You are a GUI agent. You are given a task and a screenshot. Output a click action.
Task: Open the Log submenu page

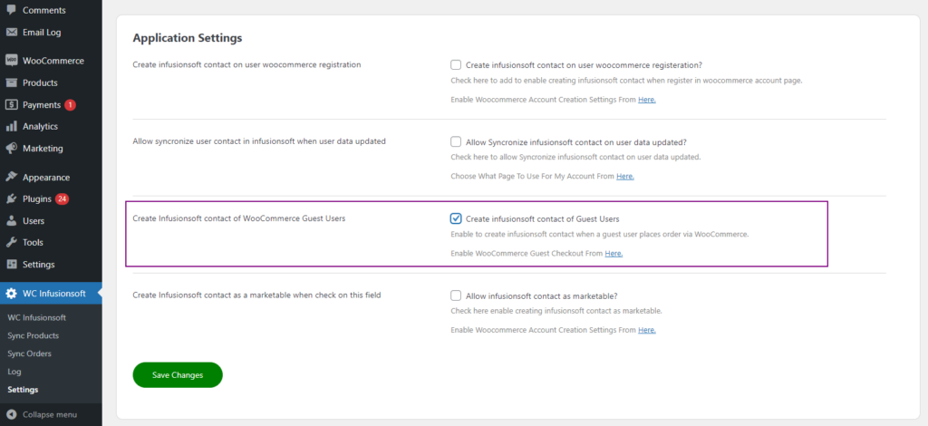click(14, 372)
